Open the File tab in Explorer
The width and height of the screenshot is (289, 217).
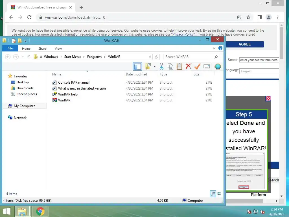pyautogui.click(x=10, y=48)
